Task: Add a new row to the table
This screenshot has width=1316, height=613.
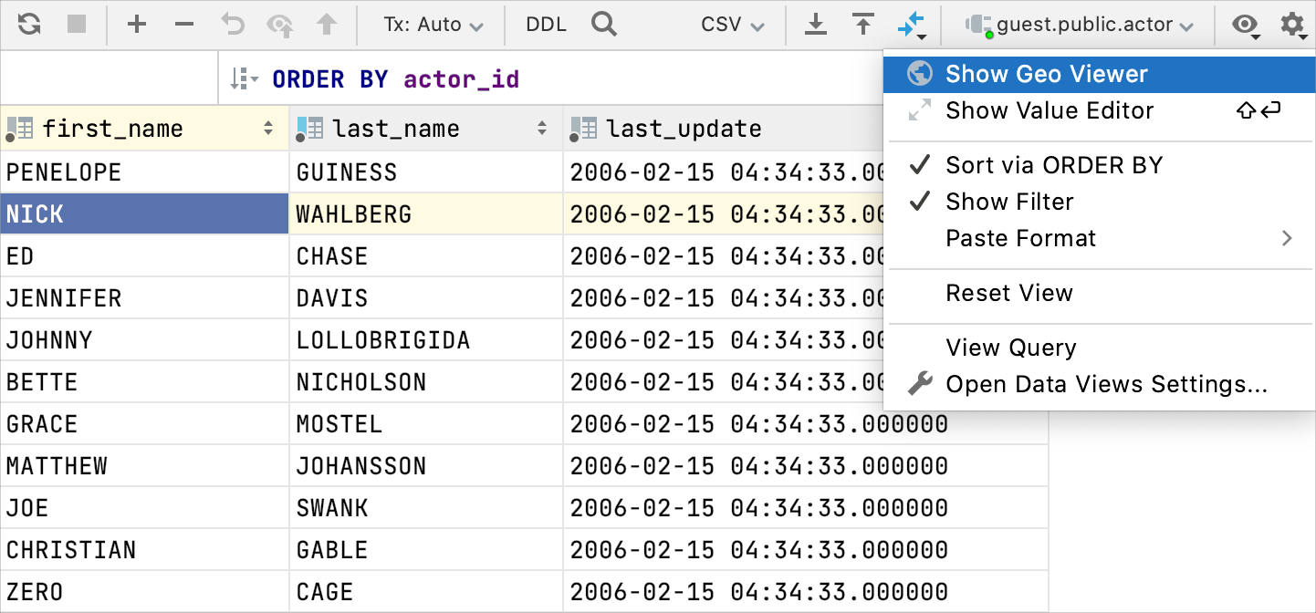Action: (137, 25)
